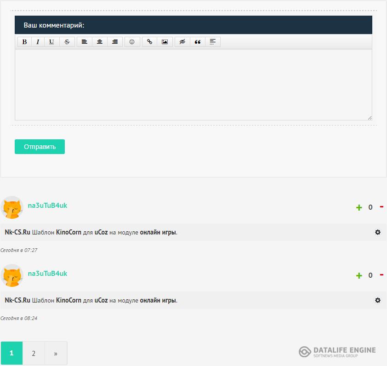Align comment text right

click(115, 42)
